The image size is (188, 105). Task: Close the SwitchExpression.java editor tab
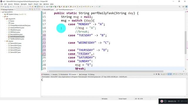coord(74,10)
